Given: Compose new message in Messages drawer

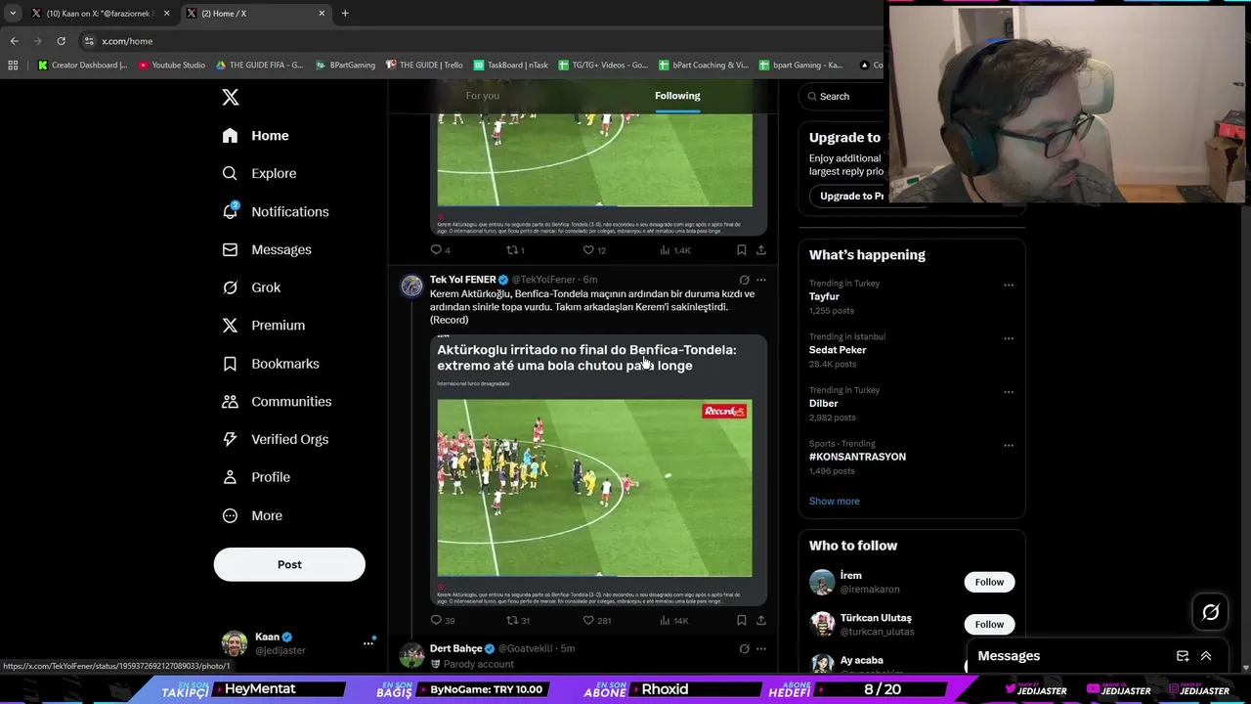Looking at the screenshot, I should pos(1183,656).
